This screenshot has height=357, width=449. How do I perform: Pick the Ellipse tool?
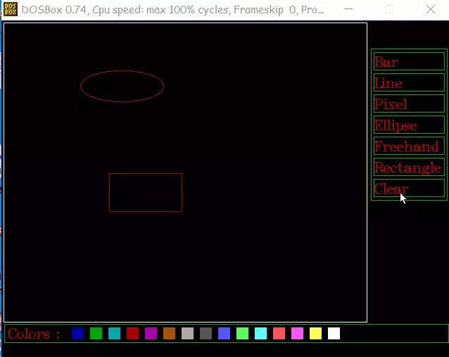[x=409, y=125]
